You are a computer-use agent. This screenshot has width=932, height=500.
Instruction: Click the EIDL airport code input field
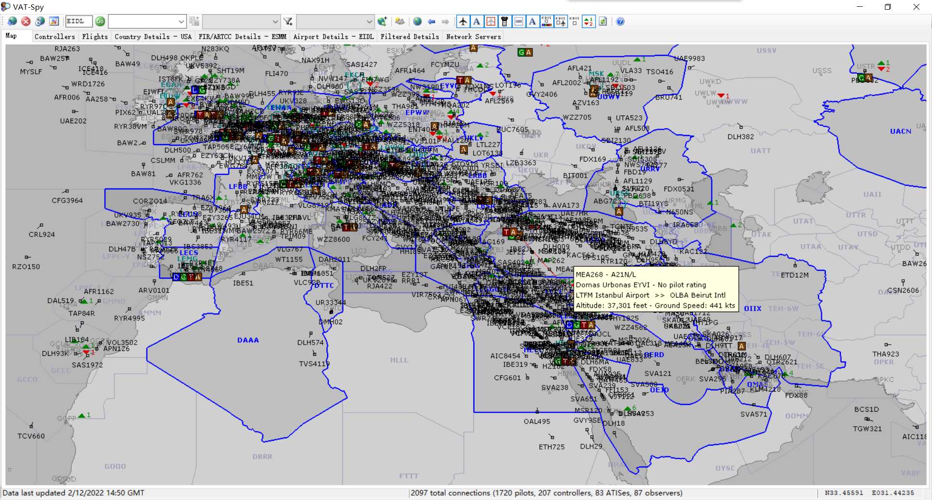tap(79, 21)
